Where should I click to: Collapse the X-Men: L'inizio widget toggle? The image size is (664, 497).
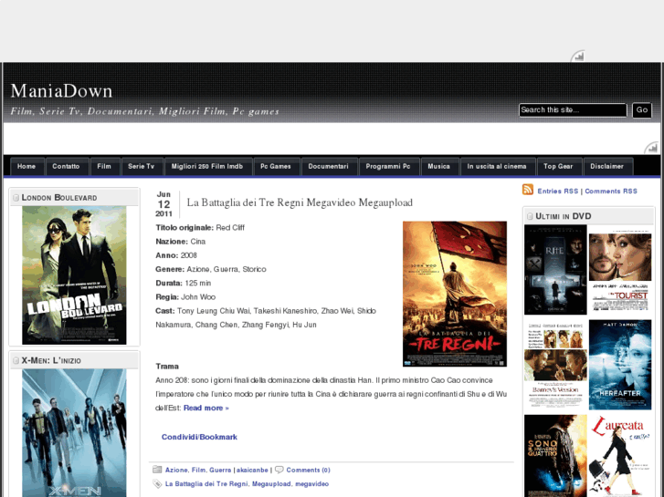(x=16, y=360)
